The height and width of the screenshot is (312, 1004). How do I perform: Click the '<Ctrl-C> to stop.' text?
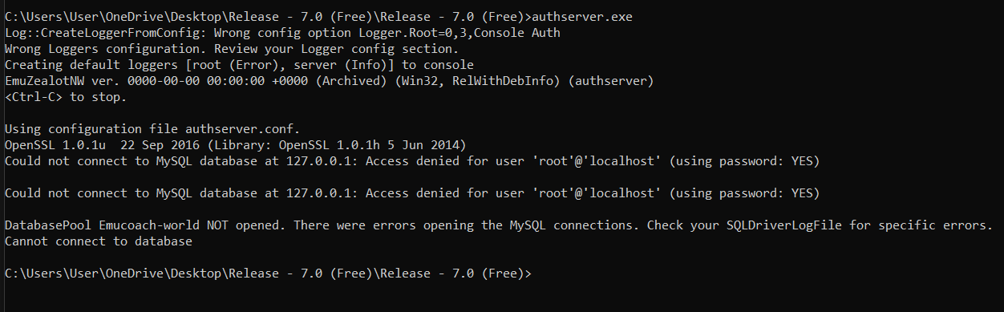66,96
